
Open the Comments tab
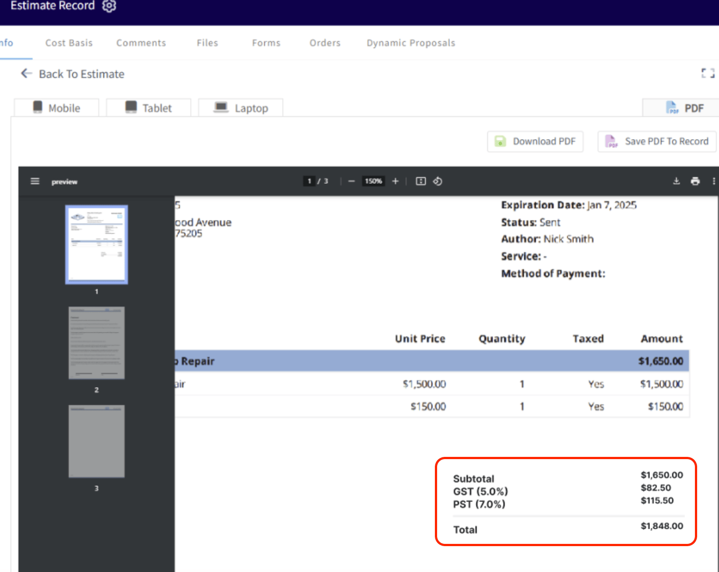point(141,43)
